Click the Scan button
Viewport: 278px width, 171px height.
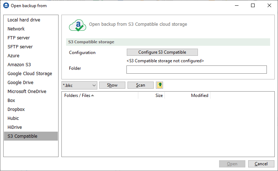(x=140, y=85)
